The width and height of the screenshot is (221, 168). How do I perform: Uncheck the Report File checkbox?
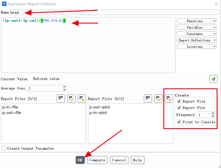point(179,101)
